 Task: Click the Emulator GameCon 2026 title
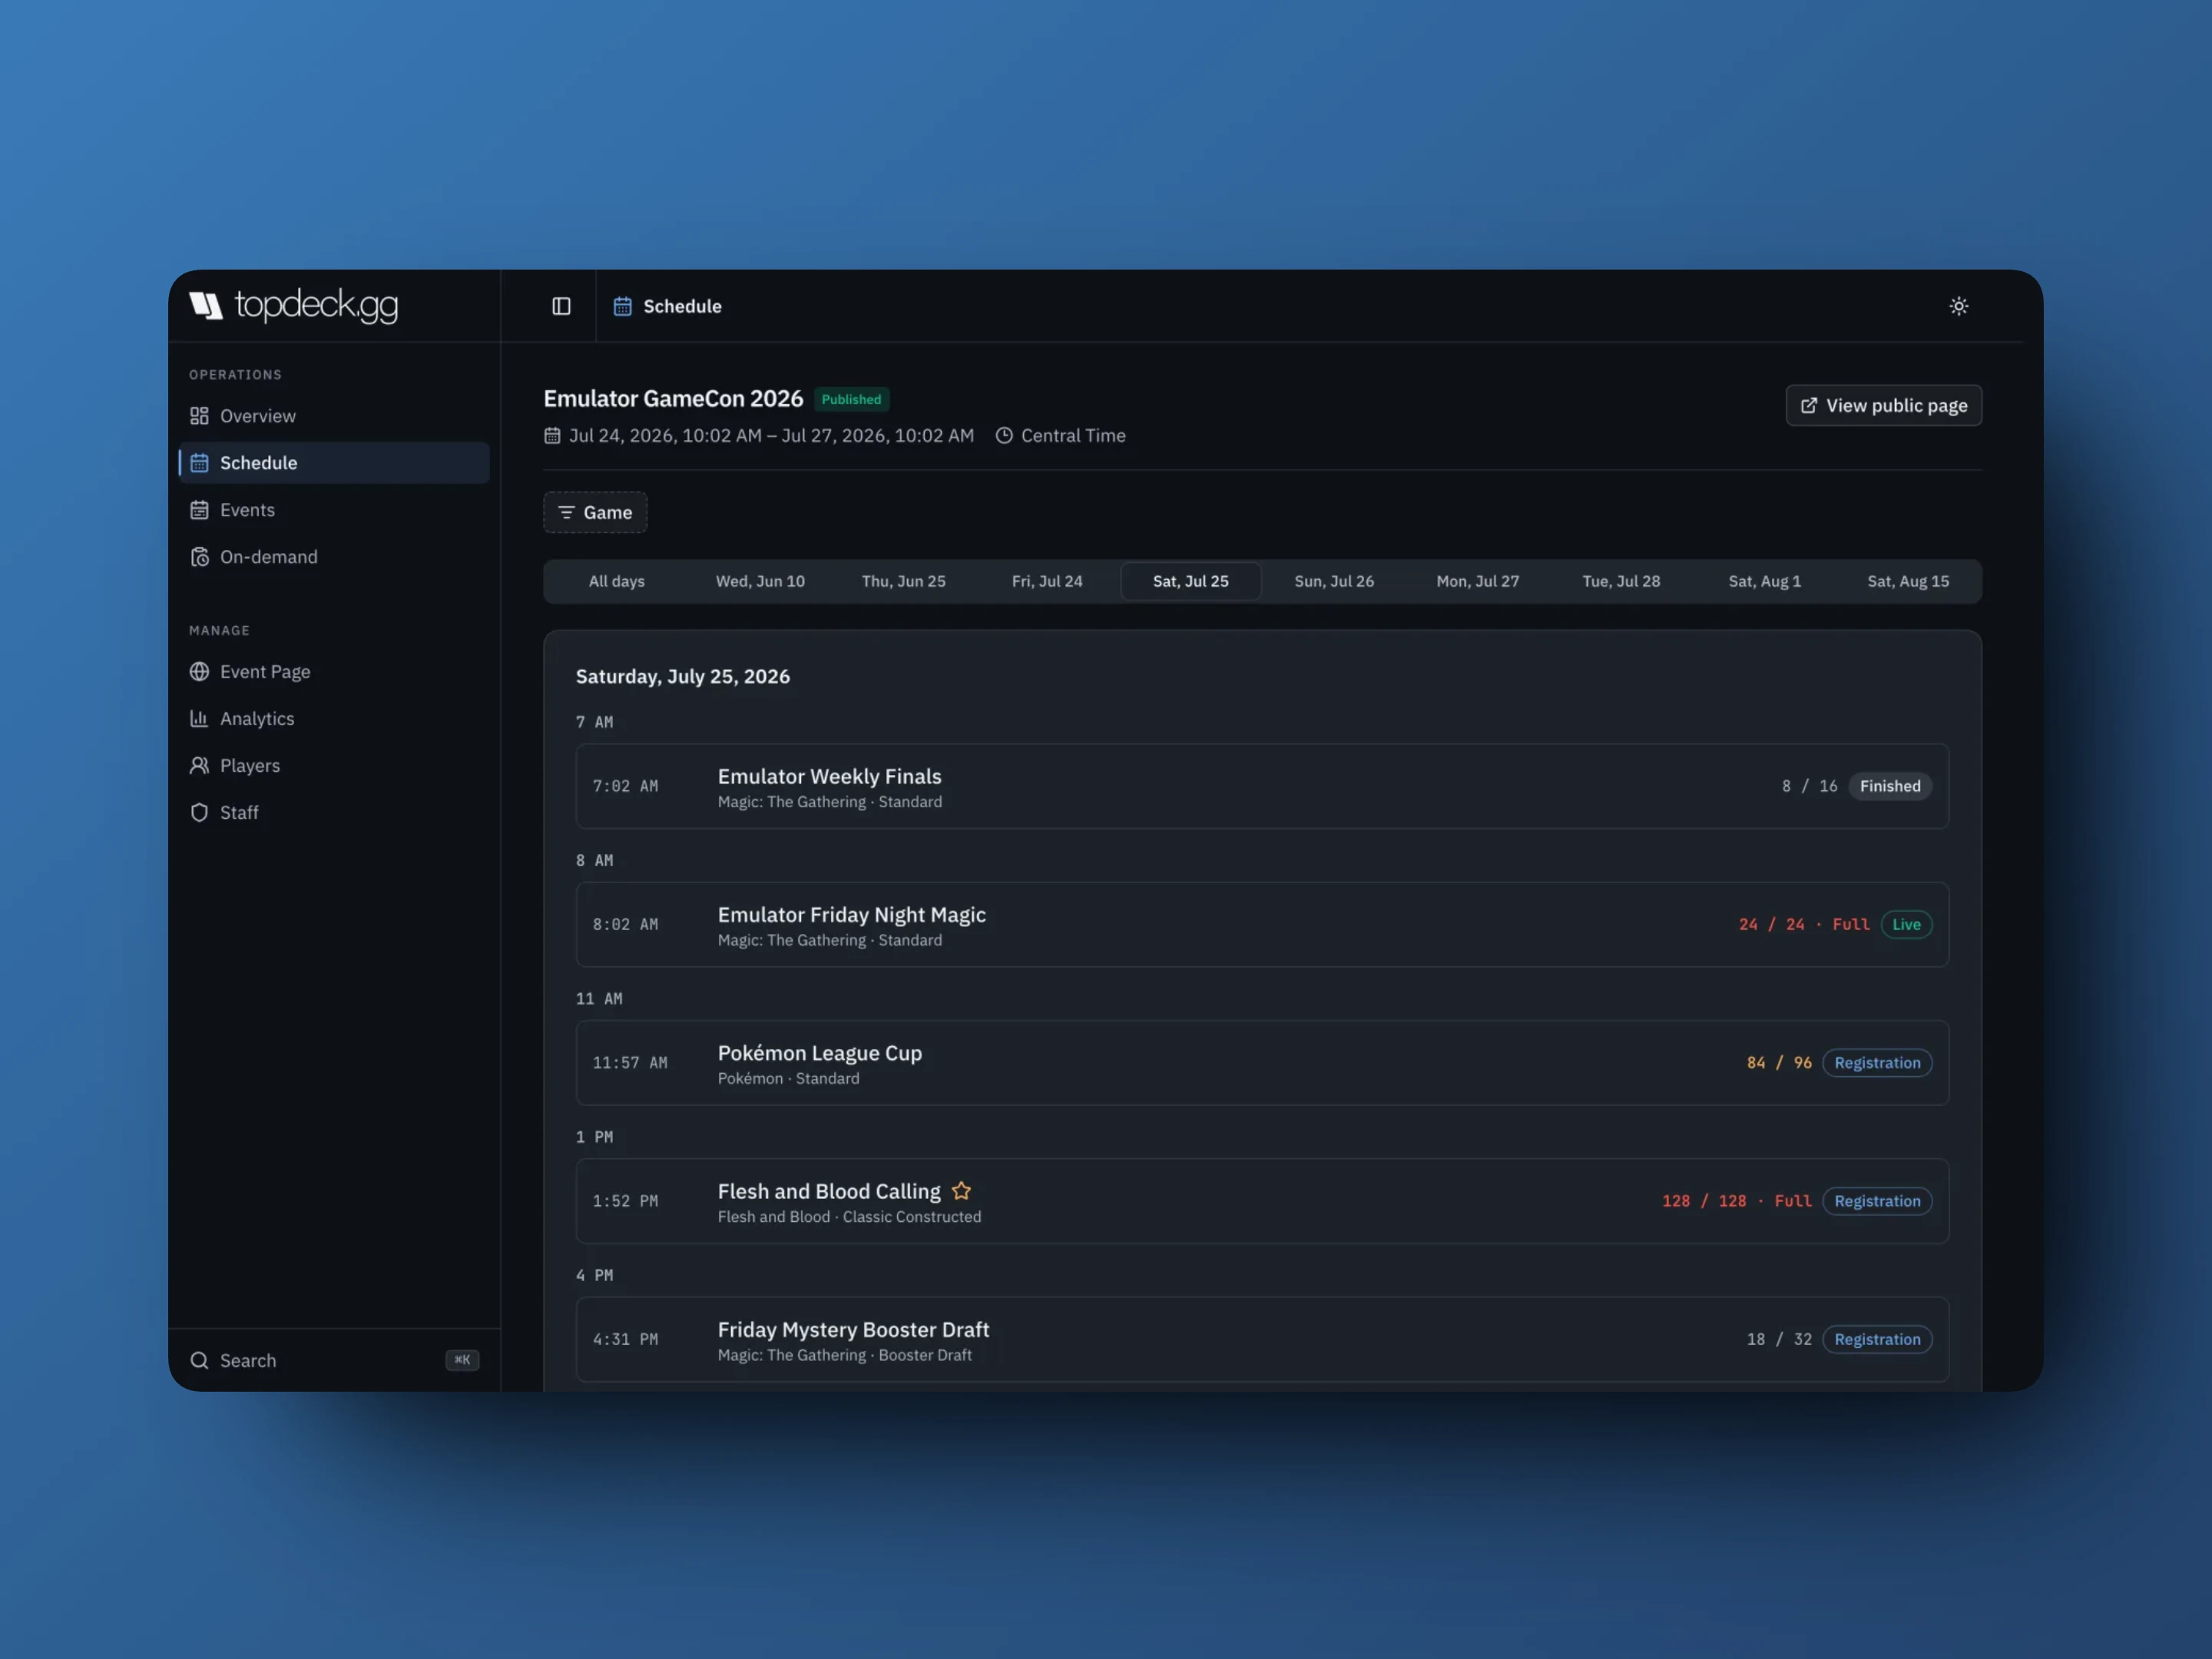pos(673,399)
